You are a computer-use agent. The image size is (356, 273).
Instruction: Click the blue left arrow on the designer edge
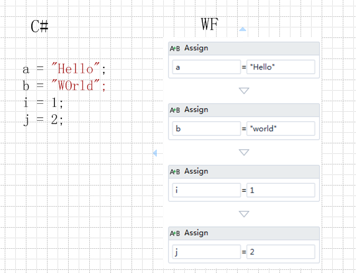point(155,153)
